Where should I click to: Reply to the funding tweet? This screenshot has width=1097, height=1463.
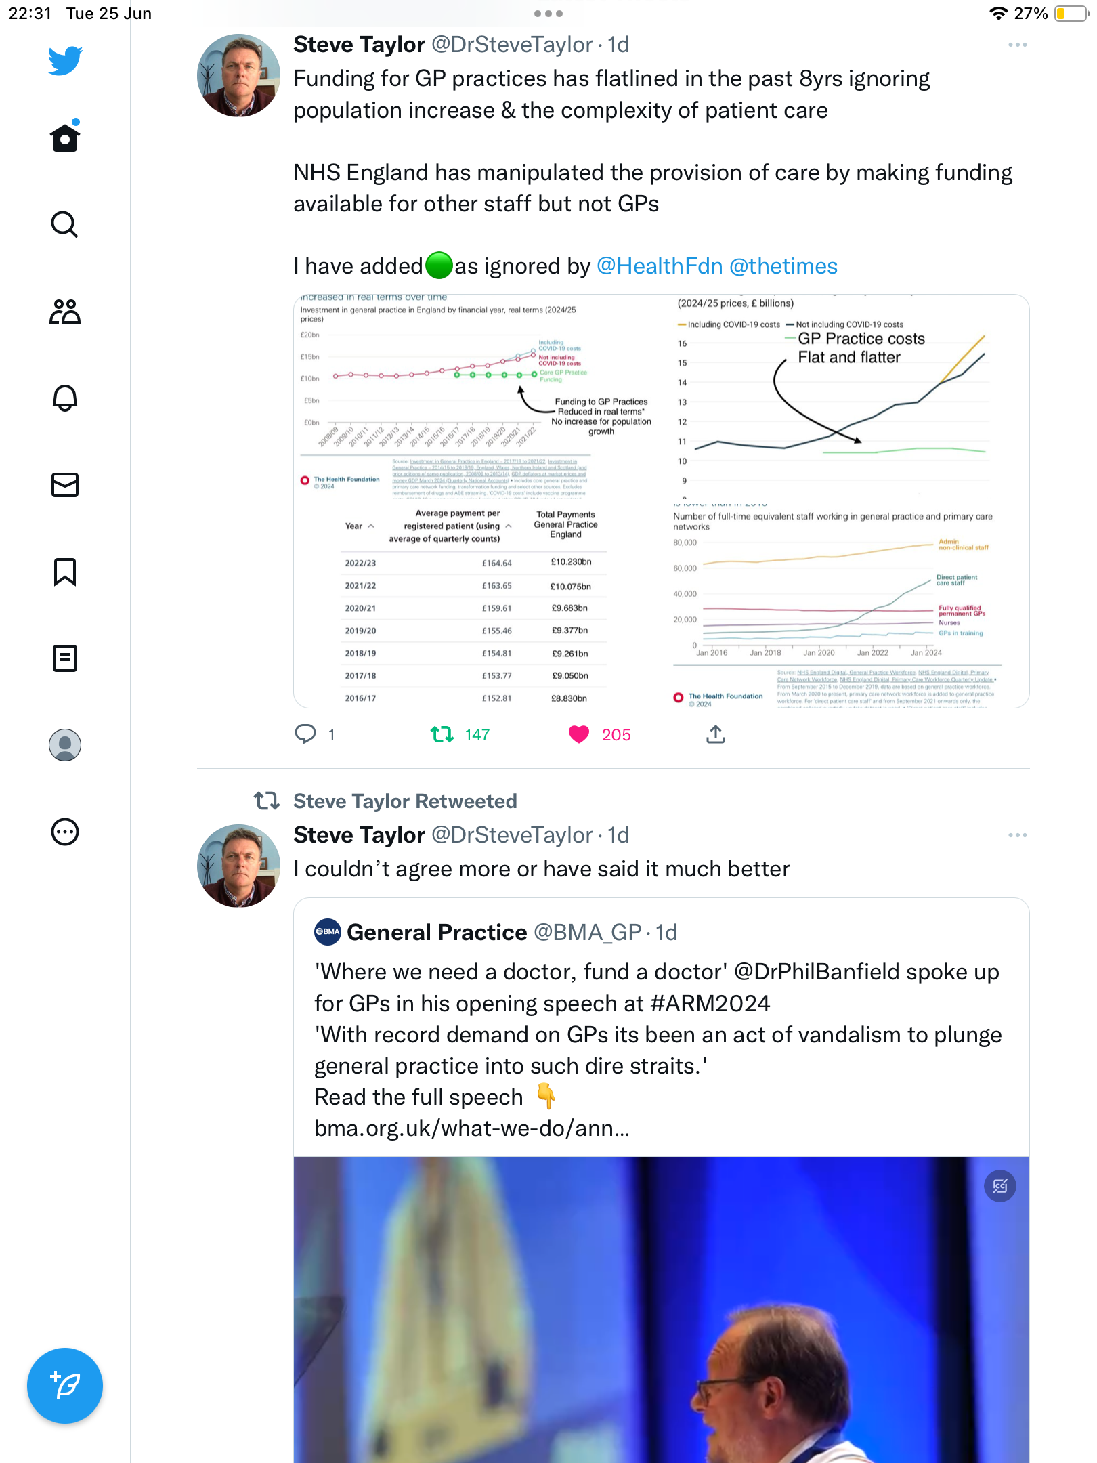click(x=305, y=734)
